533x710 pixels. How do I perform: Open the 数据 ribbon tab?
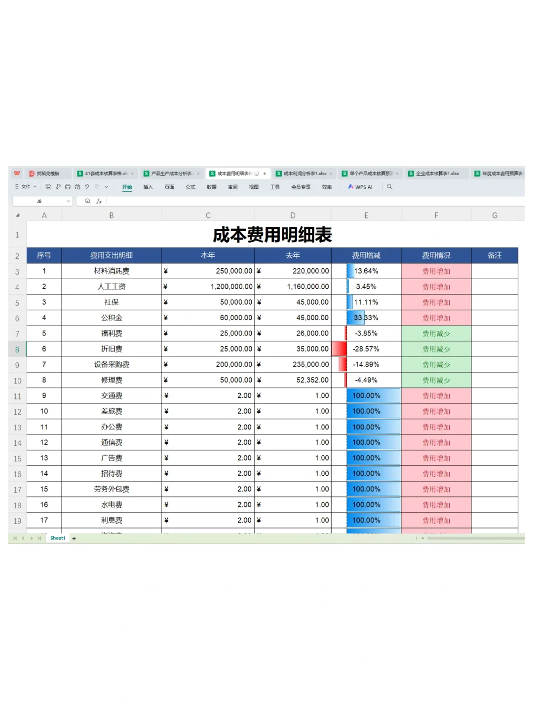(x=211, y=187)
